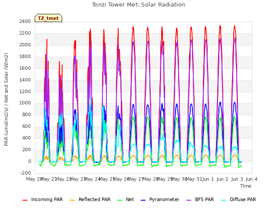Click the y-axis title PAR / Net and Solar
Viewport: 278px width, 208px height.
6,99
